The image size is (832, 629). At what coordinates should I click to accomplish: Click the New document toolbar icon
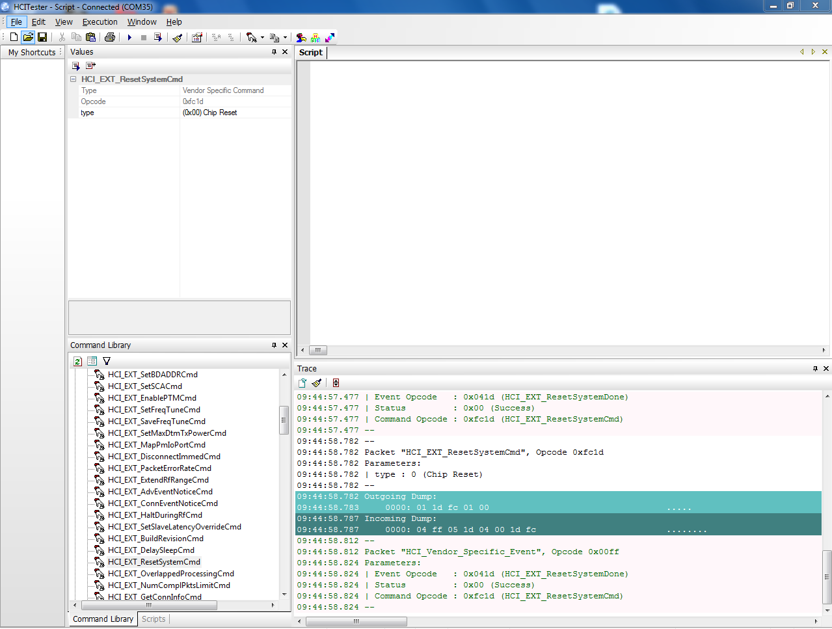point(14,37)
